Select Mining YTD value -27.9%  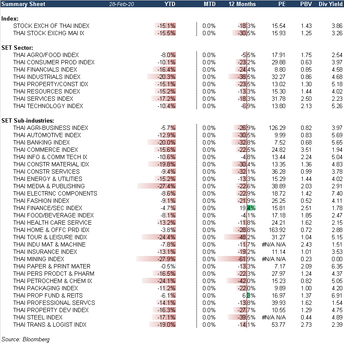coord(166,259)
